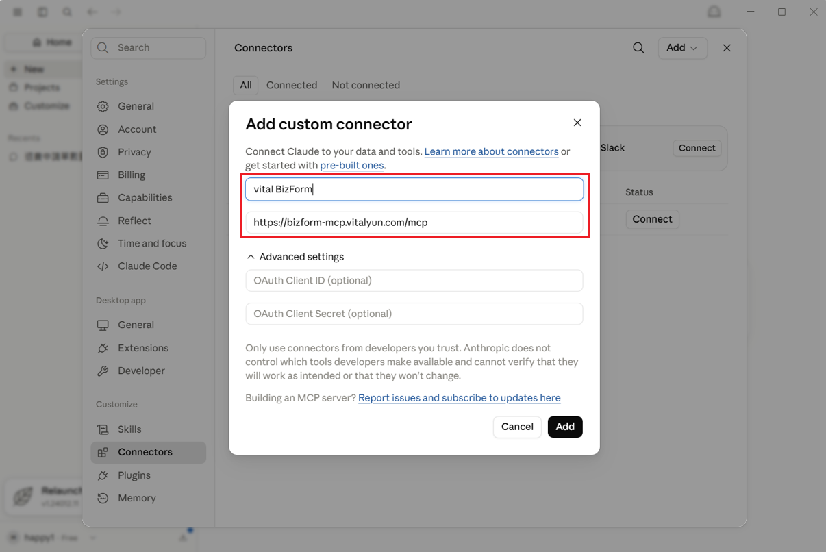Open the Add dropdown in Connectors header
The width and height of the screenshot is (826, 552).
click(683, 48)
